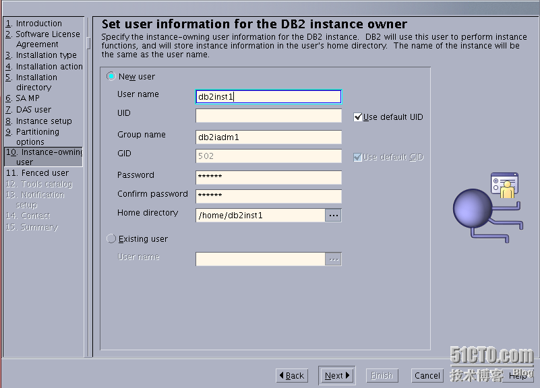Click the Existing user User name field
This screenshot has width=540, height=388.
(x=260, y=259)
